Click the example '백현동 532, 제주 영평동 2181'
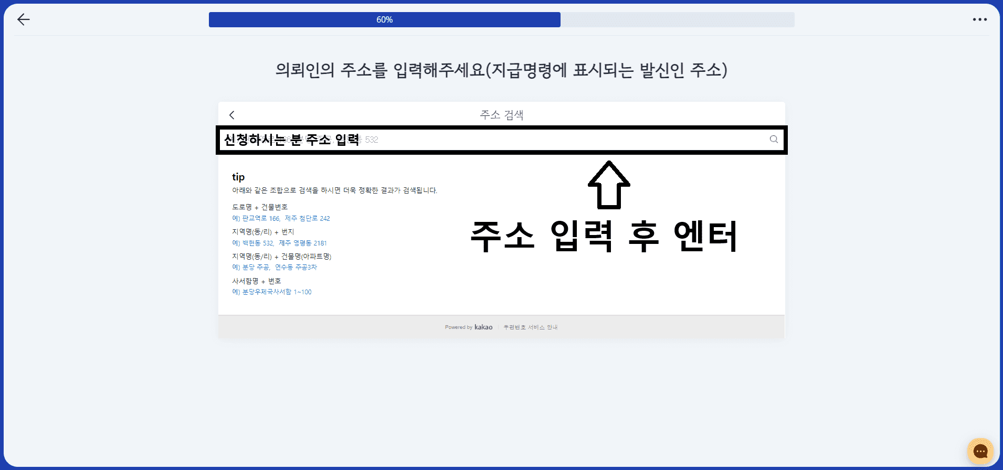This screenshot has height=470, width=1003. click(279, 243)
